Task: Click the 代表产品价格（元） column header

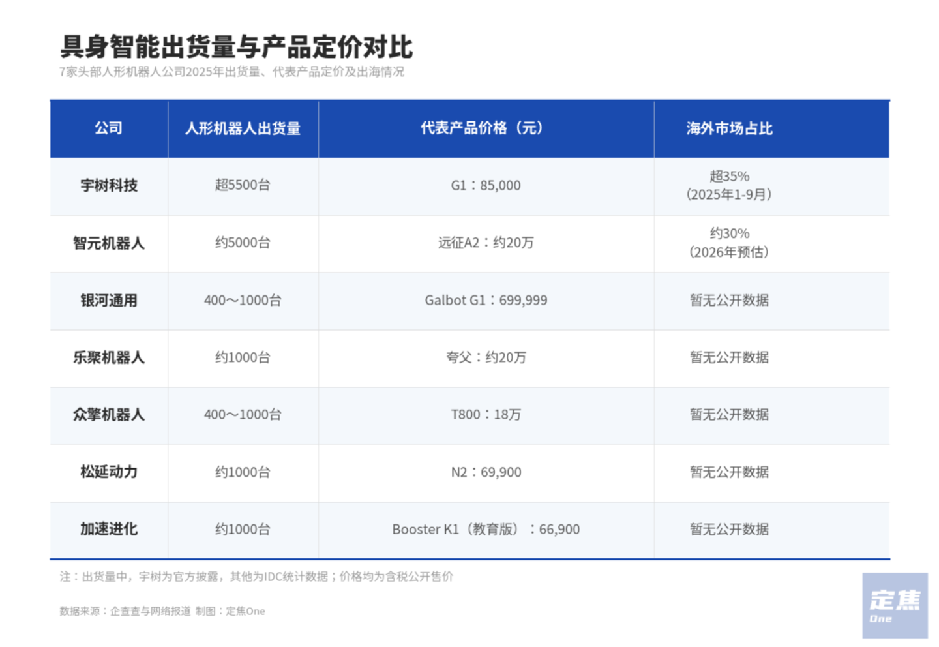Action: [x=486, y=128]
